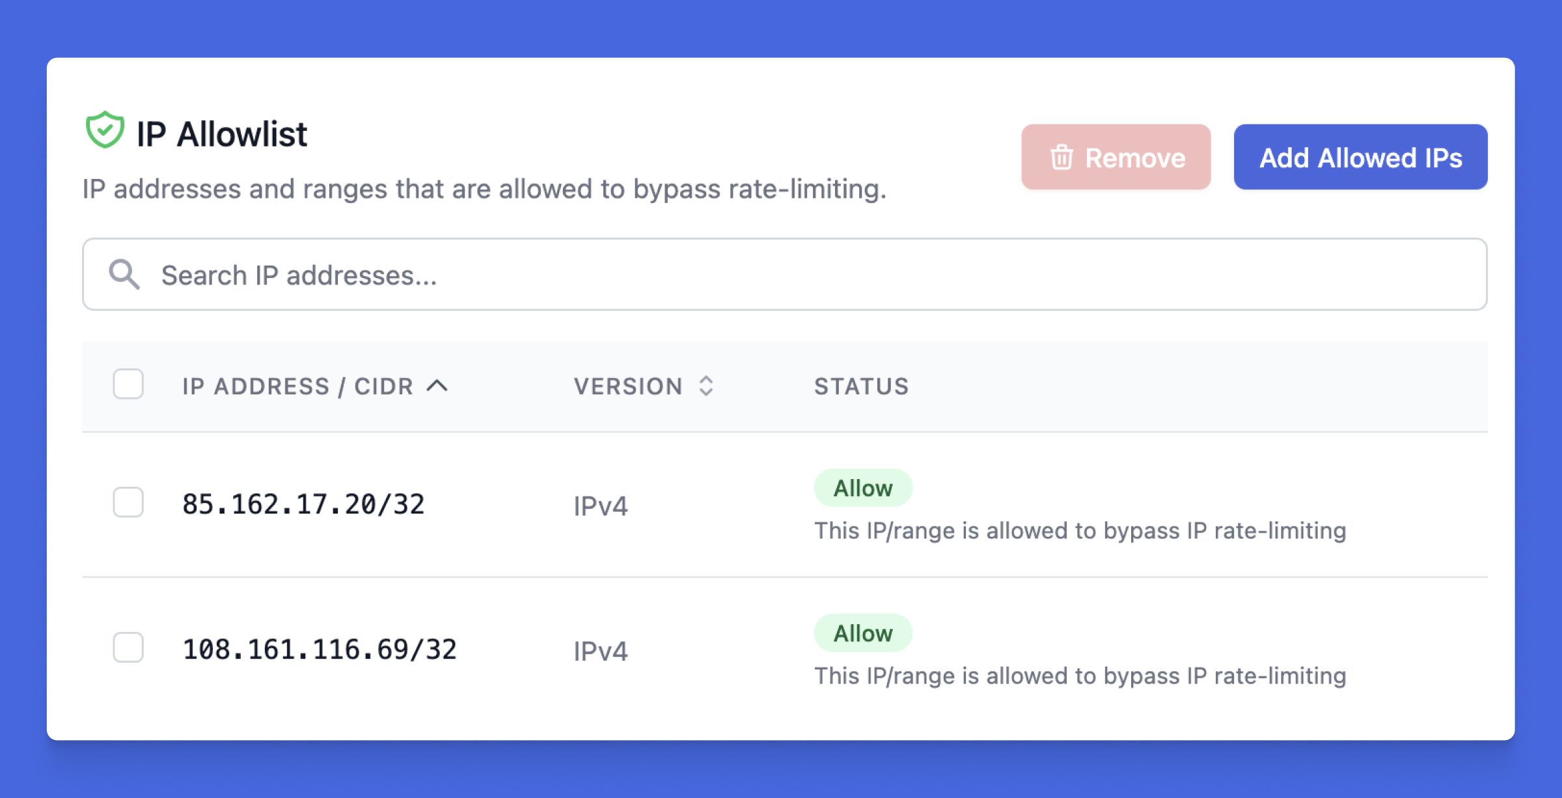The height and width of the screenshot is (798, 1562).
Task: Click IPv4 label in the 108.161.116.69/32 row
Action: point(600,652)
